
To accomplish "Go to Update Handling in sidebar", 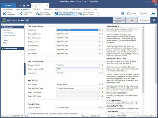I will click(9, 33).
